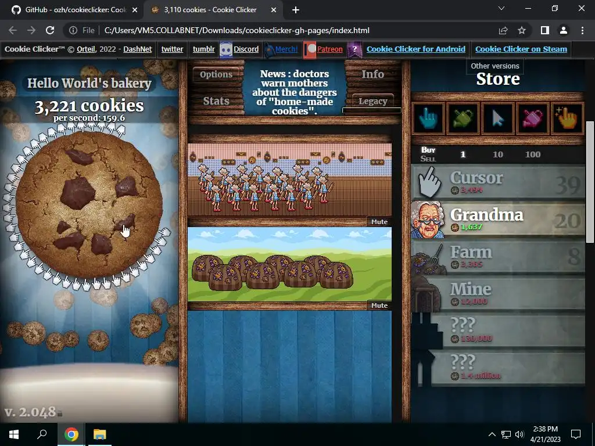Go forward in browser history
Viewport: 595px width, 446px height.
31,30
